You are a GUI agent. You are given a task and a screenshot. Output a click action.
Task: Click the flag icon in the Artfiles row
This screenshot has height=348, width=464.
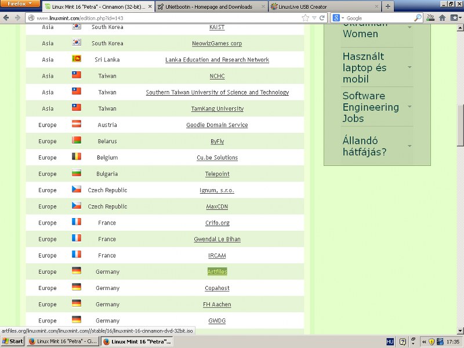tap(77, 271)
